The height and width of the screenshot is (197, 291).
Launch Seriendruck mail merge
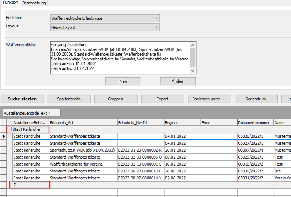[x=256, y=99]
